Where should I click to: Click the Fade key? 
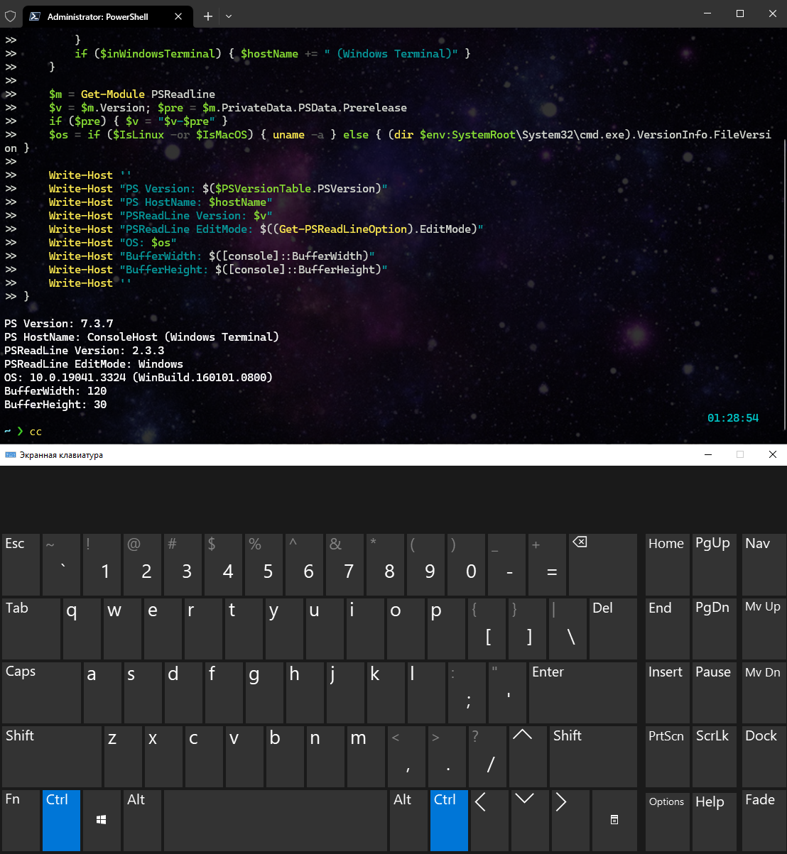pos(763,820)
